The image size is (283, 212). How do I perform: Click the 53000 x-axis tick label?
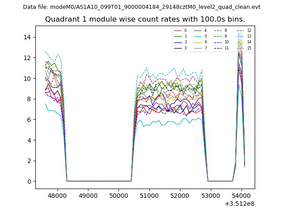pyautogui.click(x=210, y=195)
